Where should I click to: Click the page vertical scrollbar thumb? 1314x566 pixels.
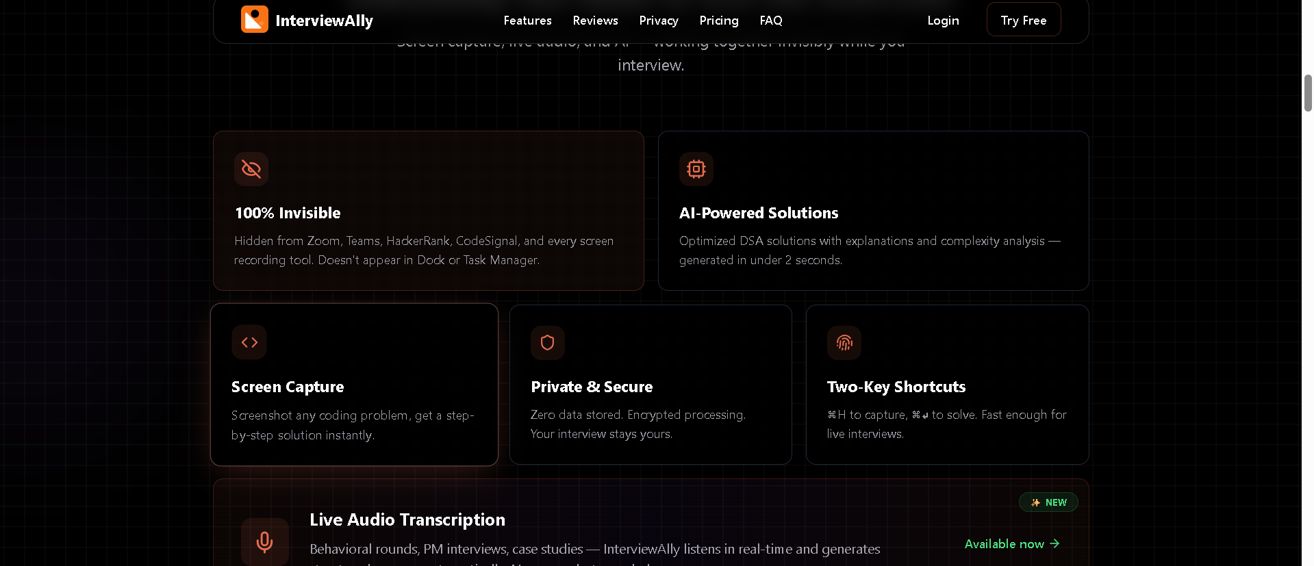pos(1308,93)
